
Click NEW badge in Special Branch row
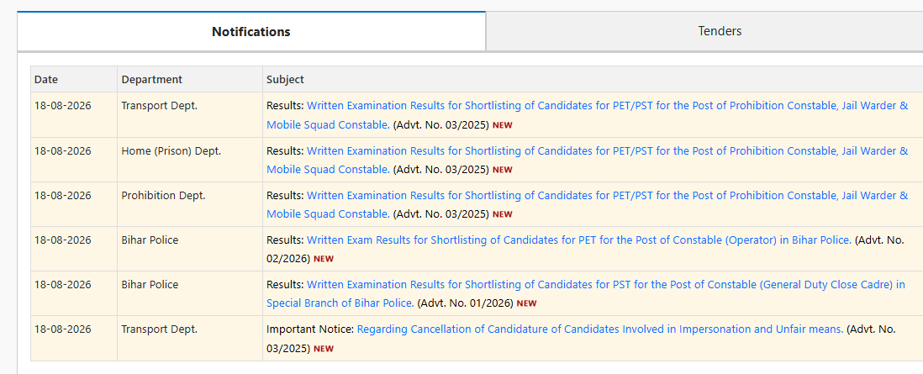(526, 304)
